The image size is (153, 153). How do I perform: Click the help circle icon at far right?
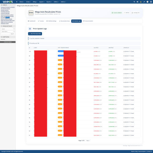point(151,2)
